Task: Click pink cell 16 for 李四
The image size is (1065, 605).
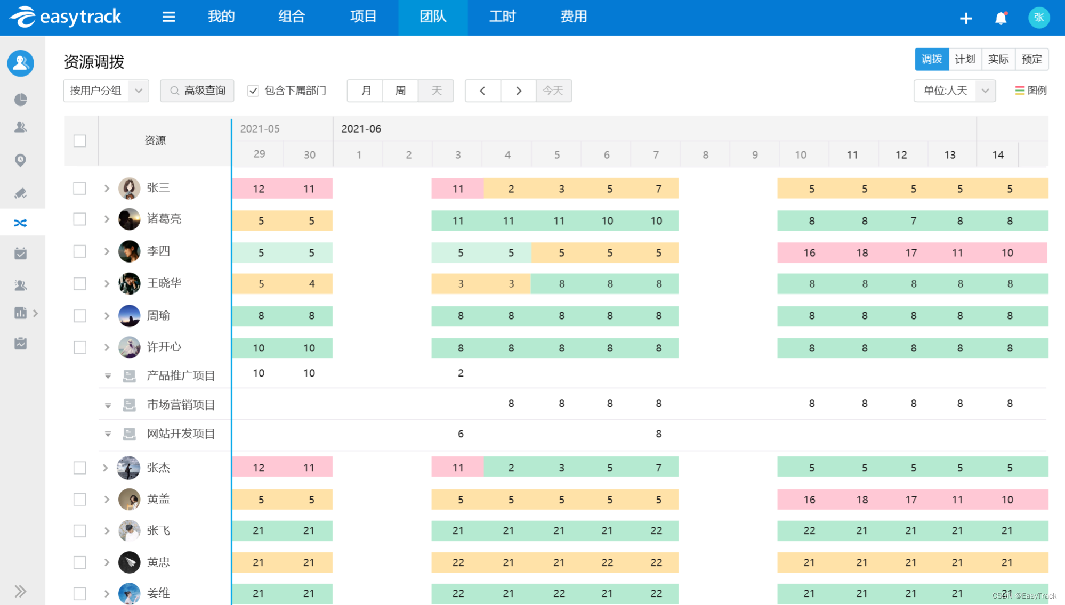Action: point(809,252)
